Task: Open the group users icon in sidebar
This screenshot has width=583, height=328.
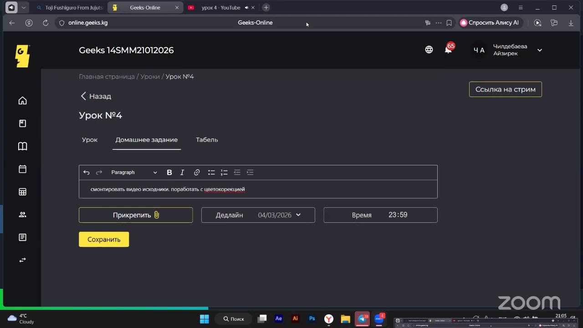Action: tap(22, 215)
